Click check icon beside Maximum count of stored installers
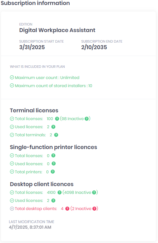 point(12,85)
